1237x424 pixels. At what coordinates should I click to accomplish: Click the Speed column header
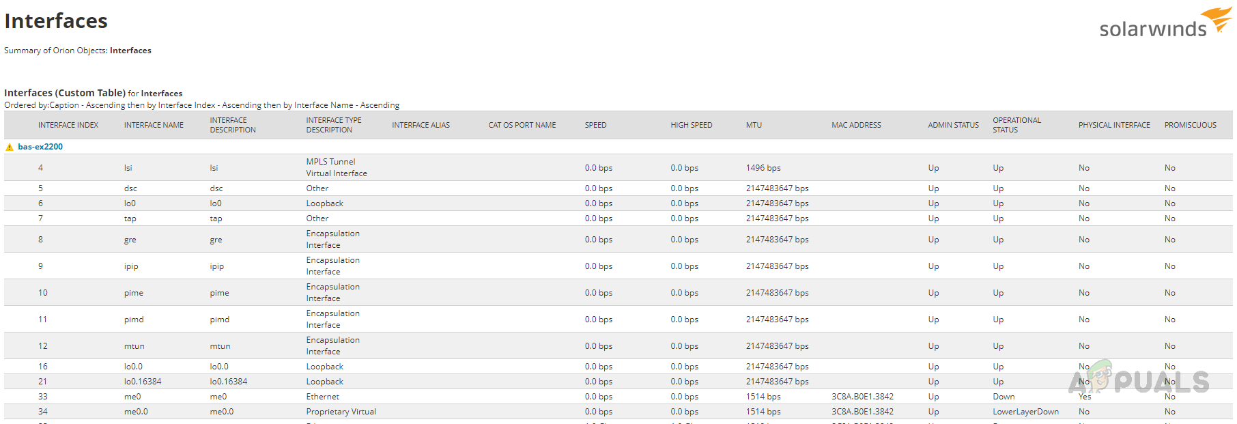595,125
